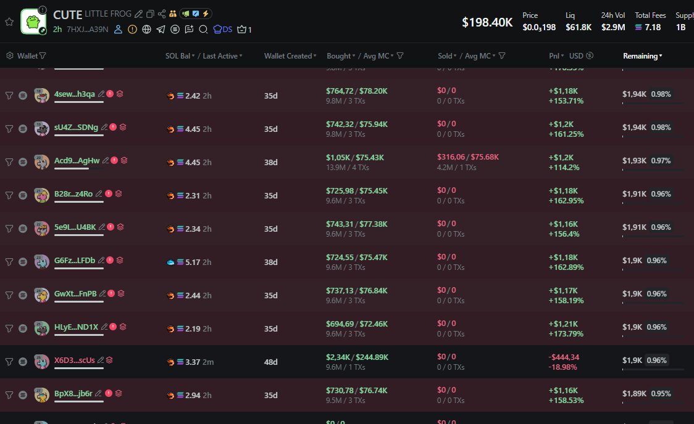Open the binoculars icon next to share

click(173, 14)
